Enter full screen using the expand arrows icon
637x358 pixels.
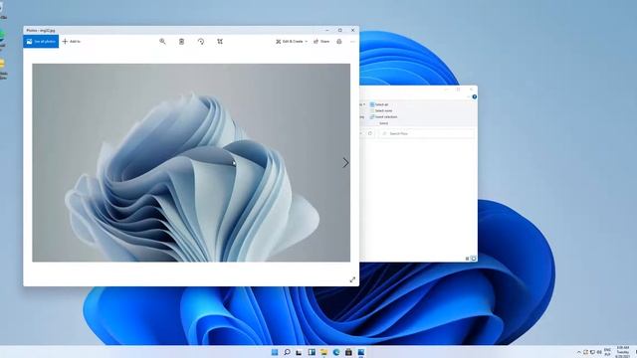(352, 279)
